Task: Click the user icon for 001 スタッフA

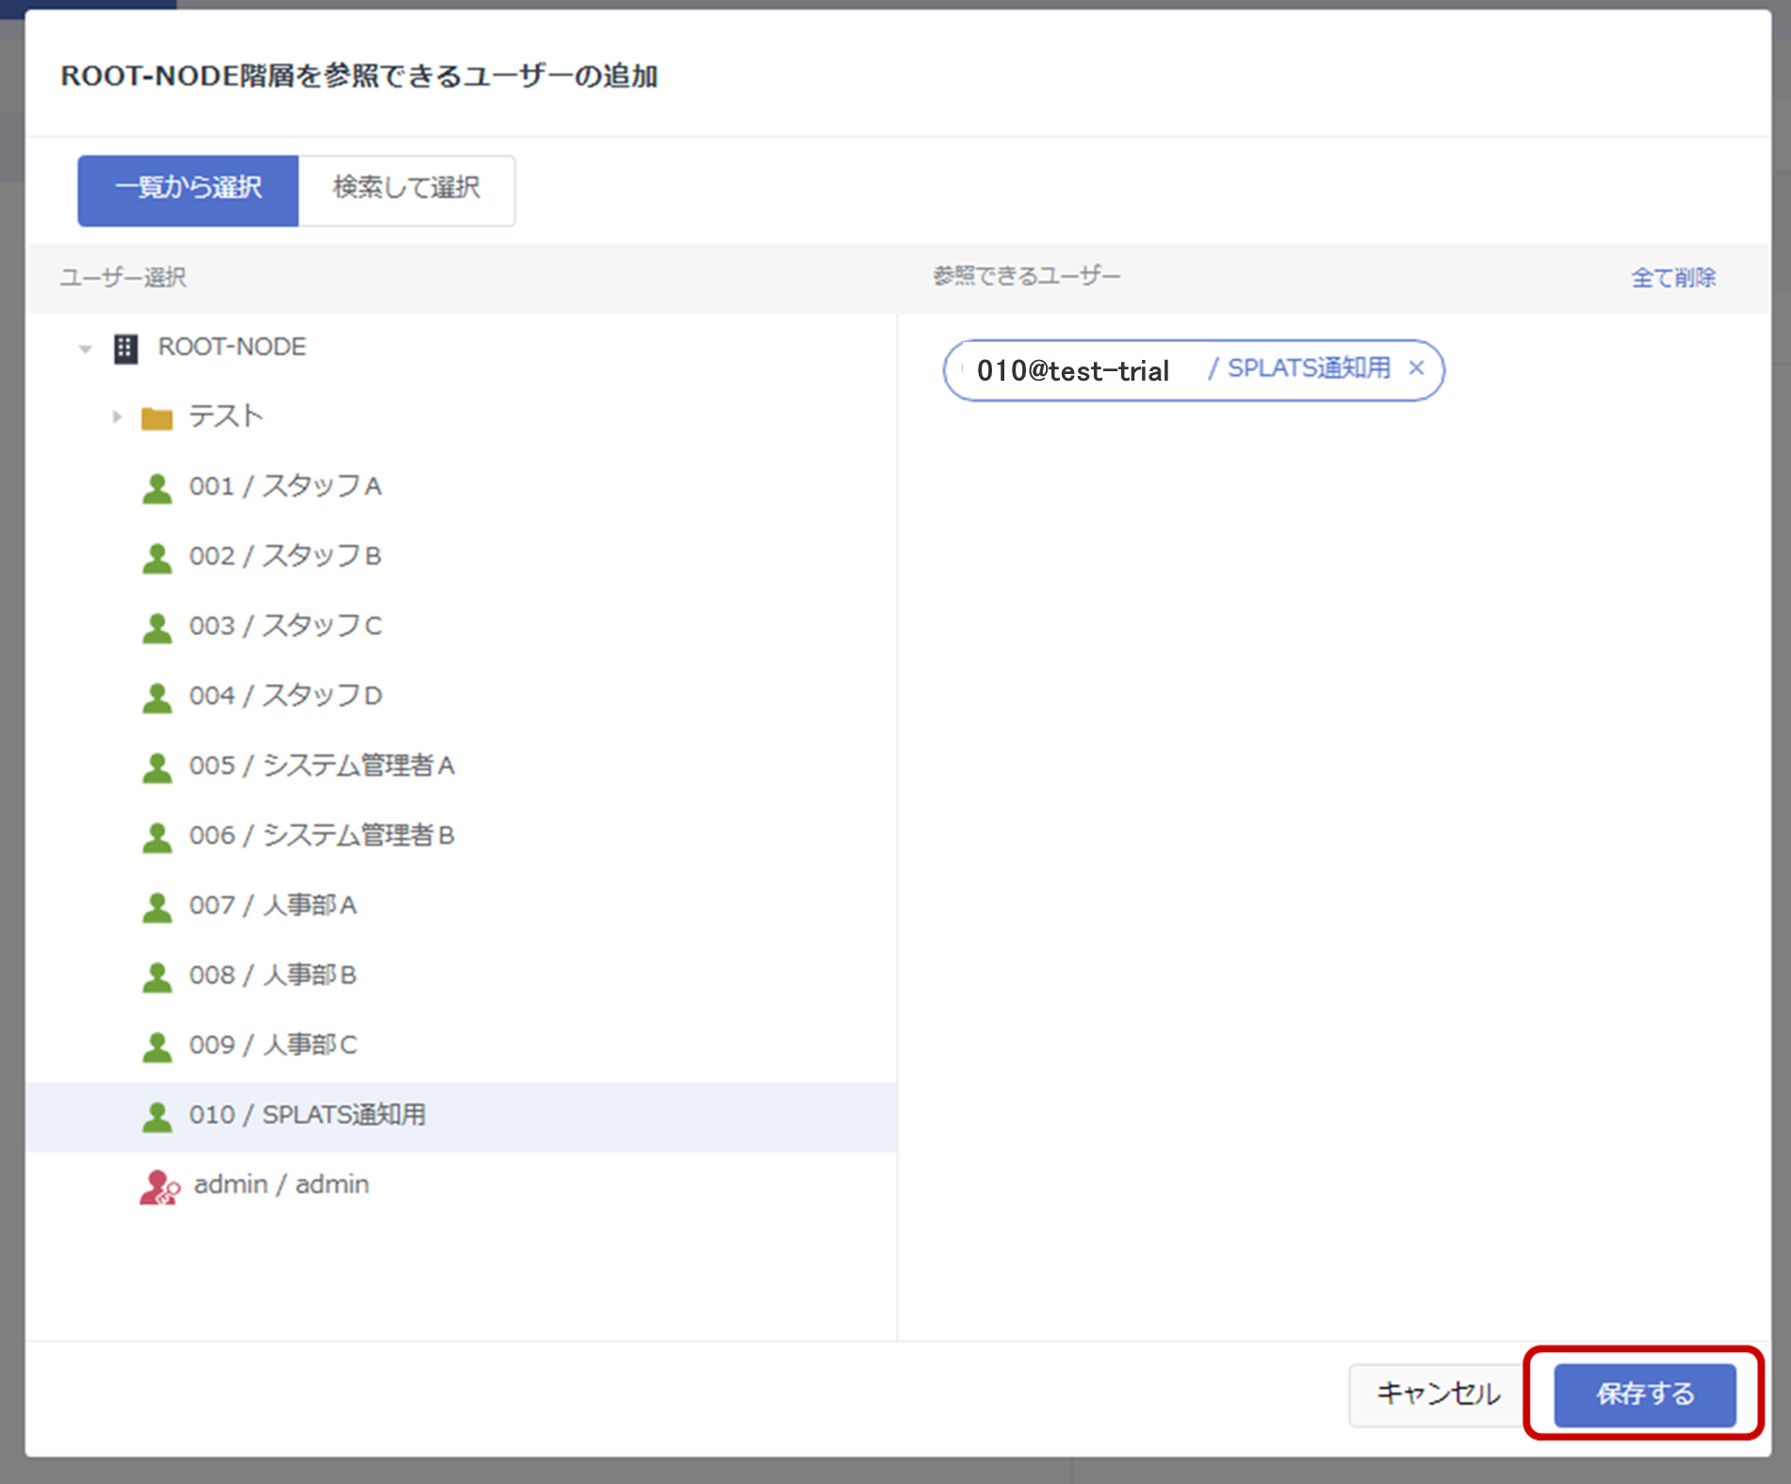Action: pyautogui.click(x=156, y=488)
